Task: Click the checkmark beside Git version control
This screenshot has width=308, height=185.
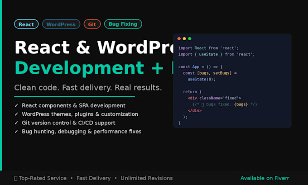Action: (x=16, y=123)
